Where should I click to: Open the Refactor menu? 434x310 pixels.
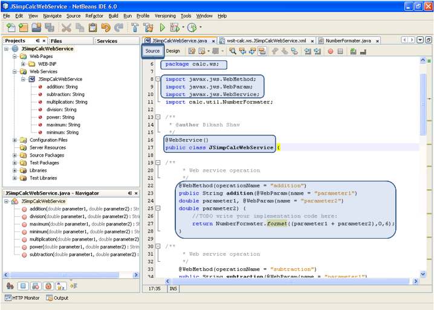pyautogui.click(x=94, y=16)
